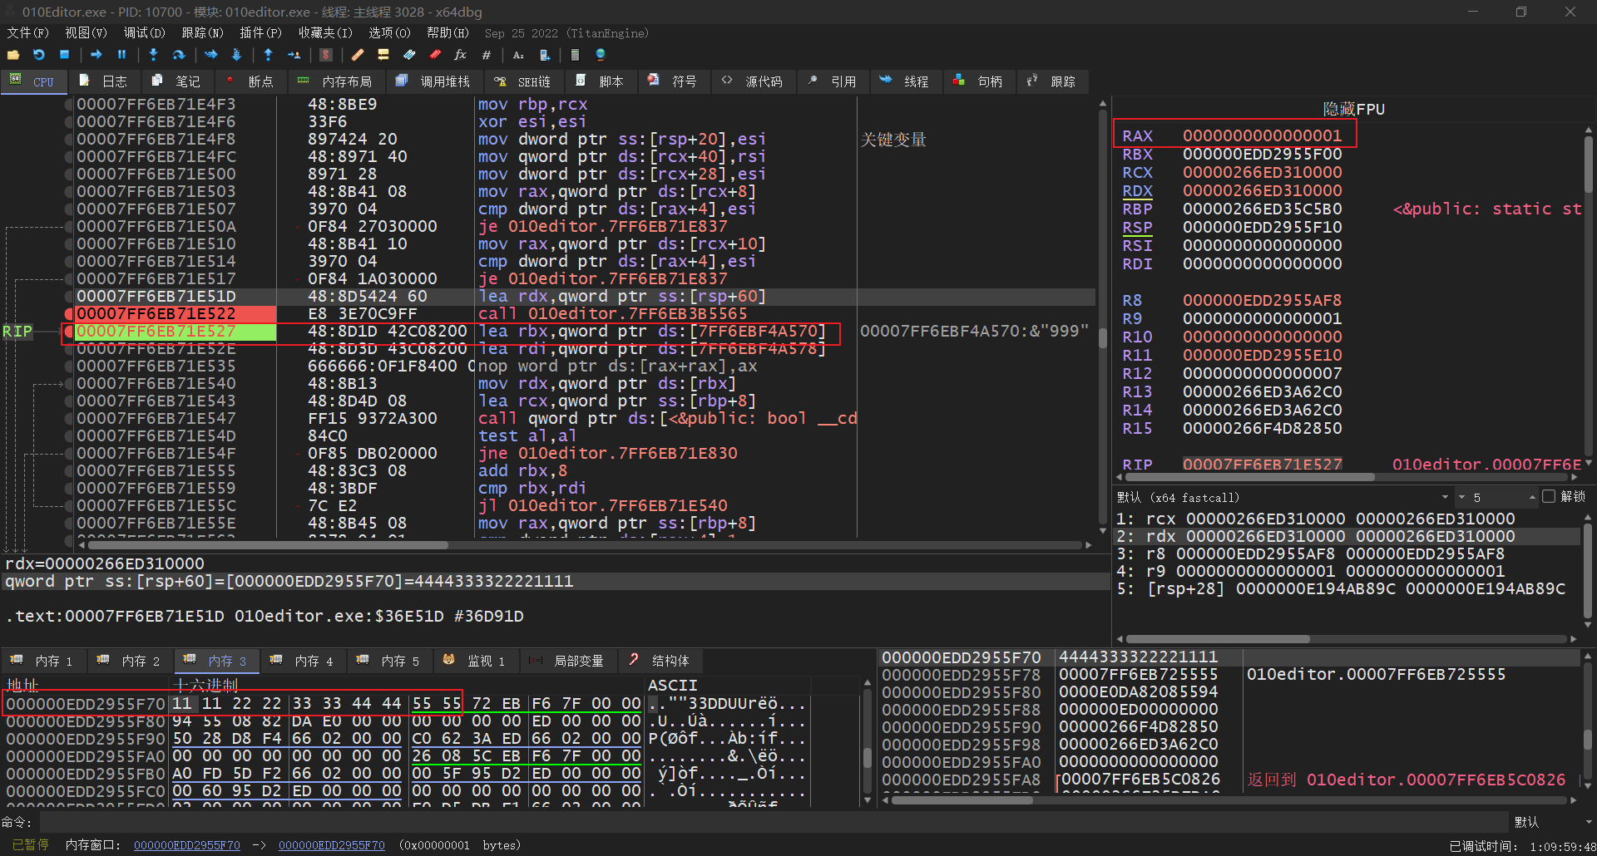1597x856 pixels.
Task: Click the disassembly horizontal scrollbar
Action: tap(266, 545)
